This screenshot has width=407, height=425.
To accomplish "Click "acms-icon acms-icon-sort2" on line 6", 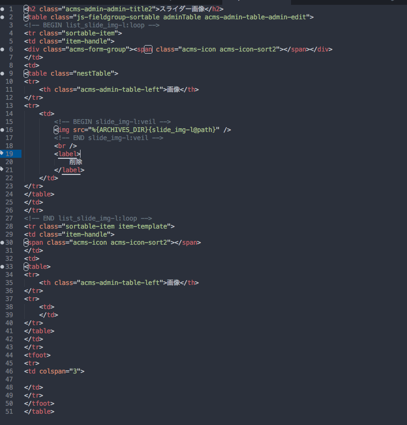I will click(229, 49).
